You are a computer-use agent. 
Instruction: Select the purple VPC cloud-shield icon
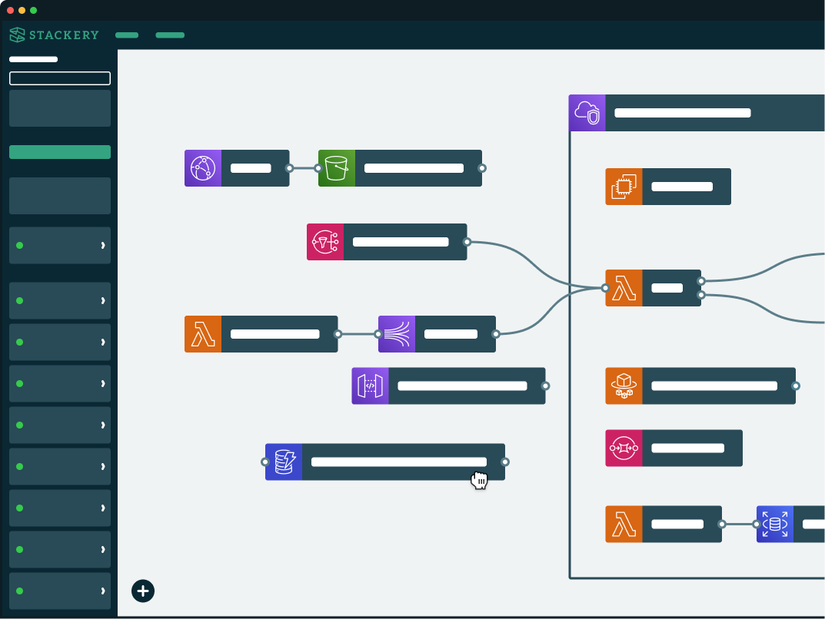pyautogui.click(x=587, y=113)
